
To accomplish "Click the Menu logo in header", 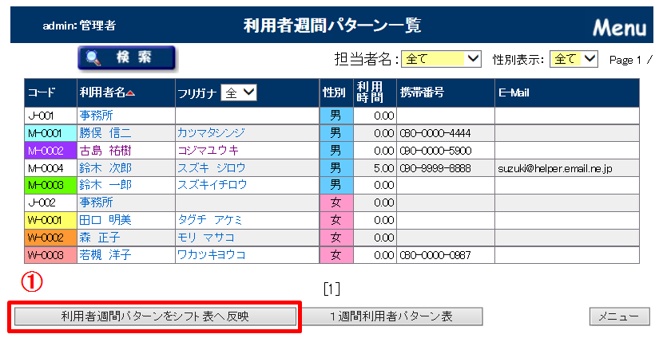I will tap(619, 27).
